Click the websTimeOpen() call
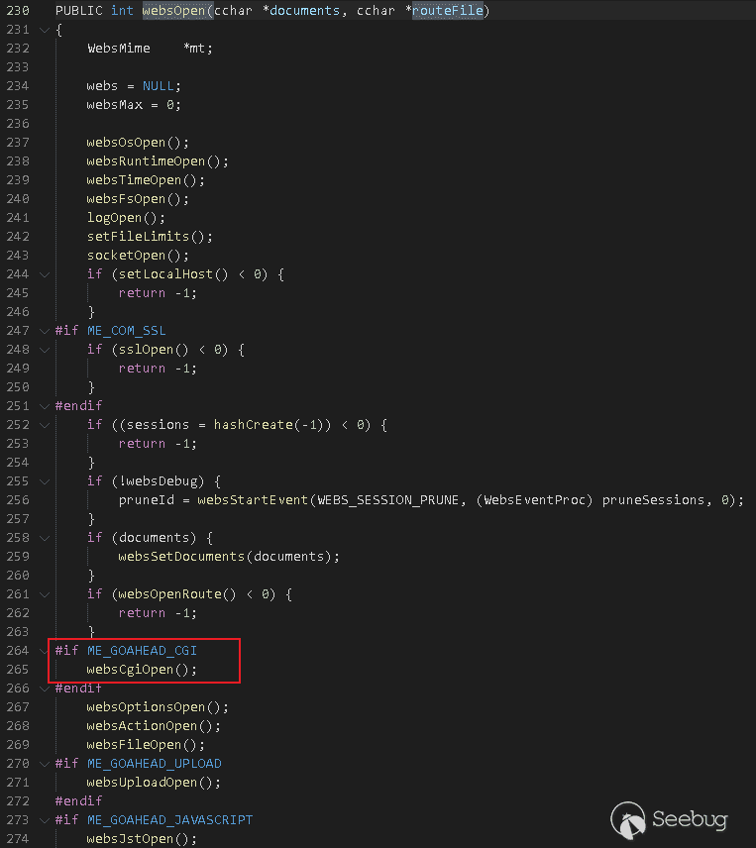Image resolution: width=756 pixels, height=848 pixels. coord(146,180)
